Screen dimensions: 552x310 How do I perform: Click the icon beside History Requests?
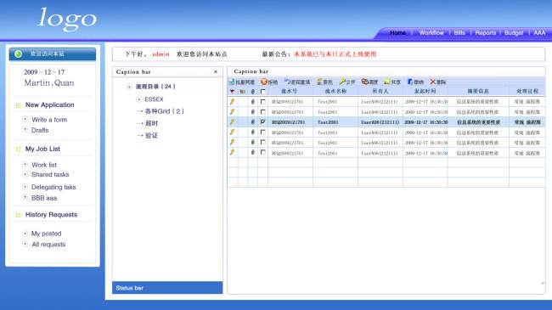[19, 215]
